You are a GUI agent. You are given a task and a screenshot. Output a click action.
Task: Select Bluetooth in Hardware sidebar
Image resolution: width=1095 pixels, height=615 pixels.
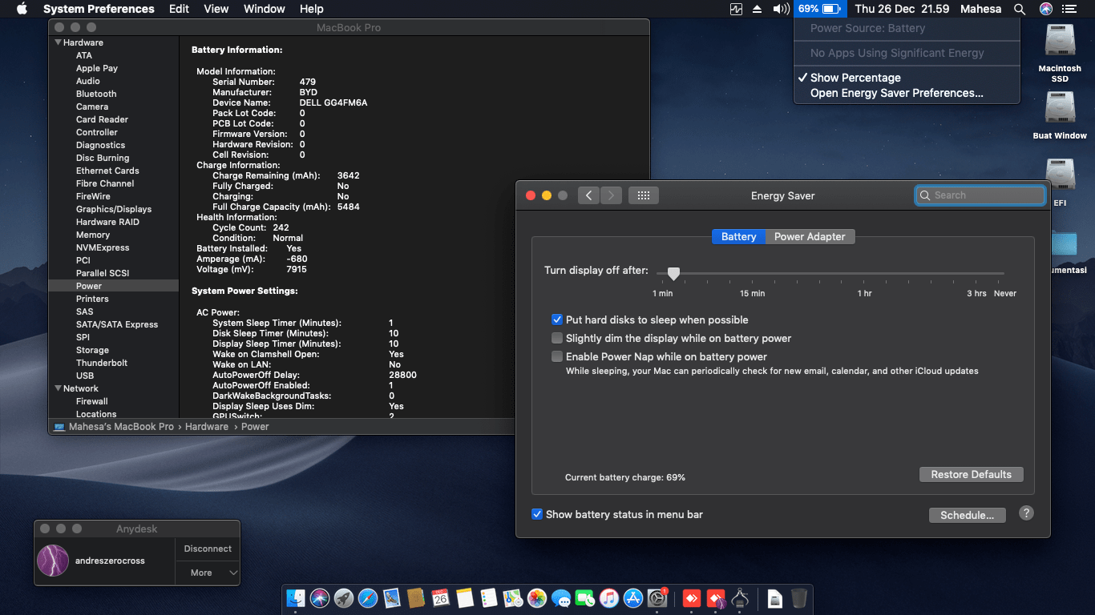96,94
